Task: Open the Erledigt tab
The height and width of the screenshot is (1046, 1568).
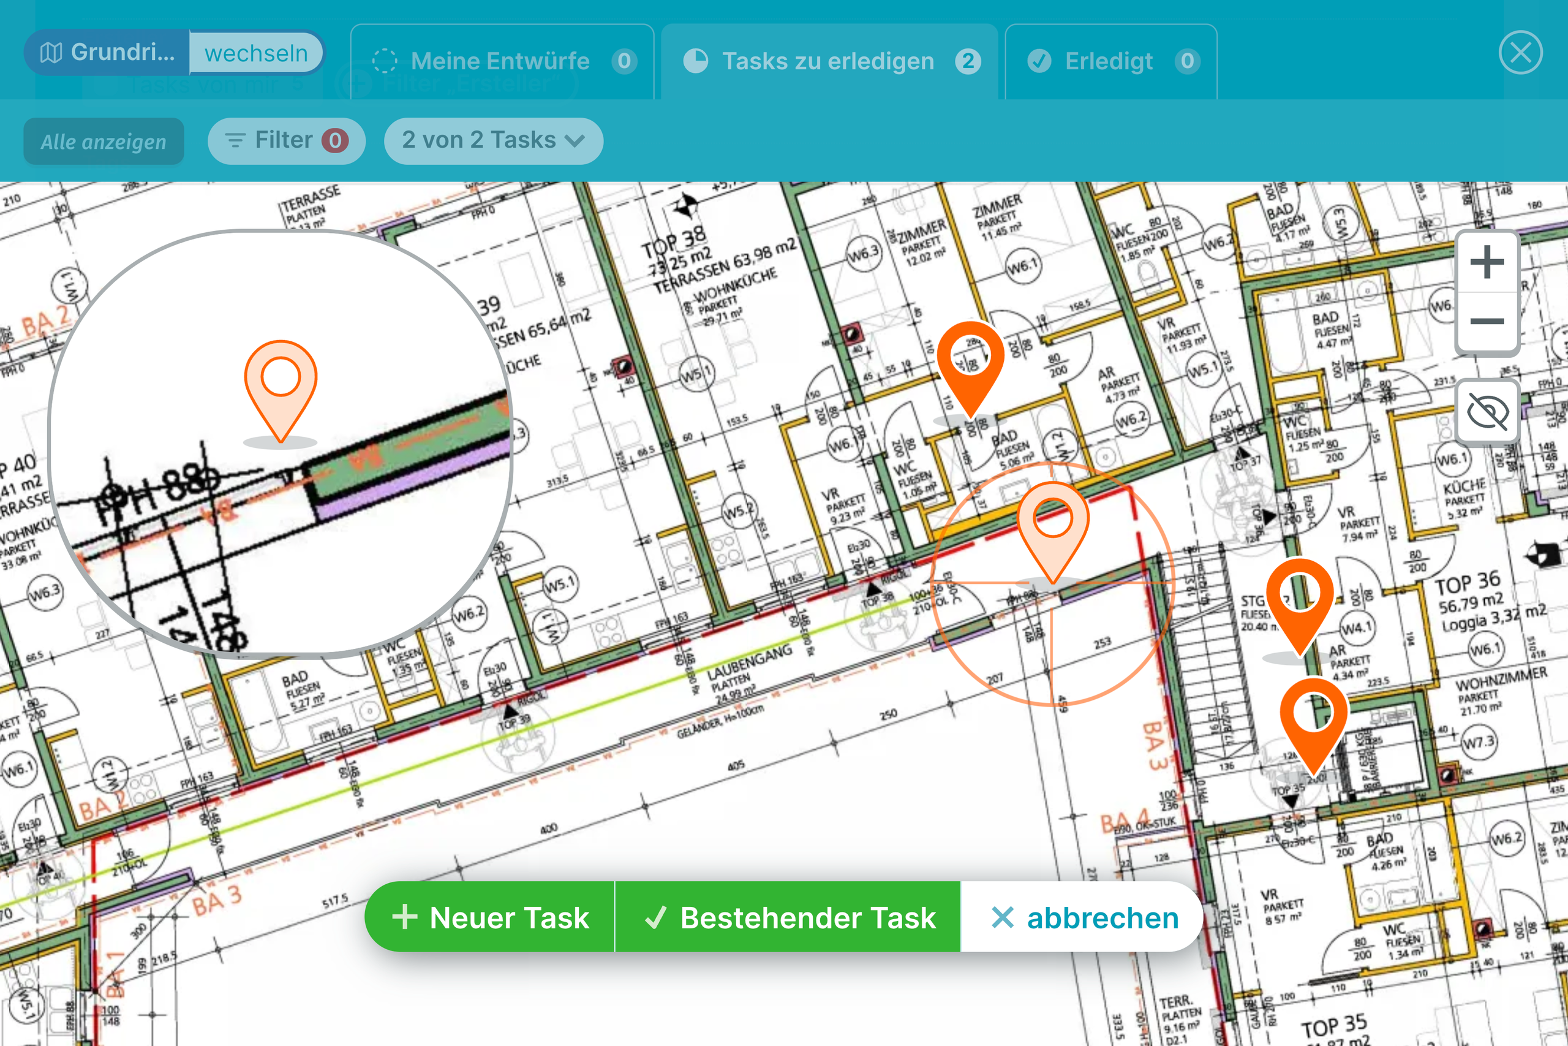Action: tap(1110, 61)
